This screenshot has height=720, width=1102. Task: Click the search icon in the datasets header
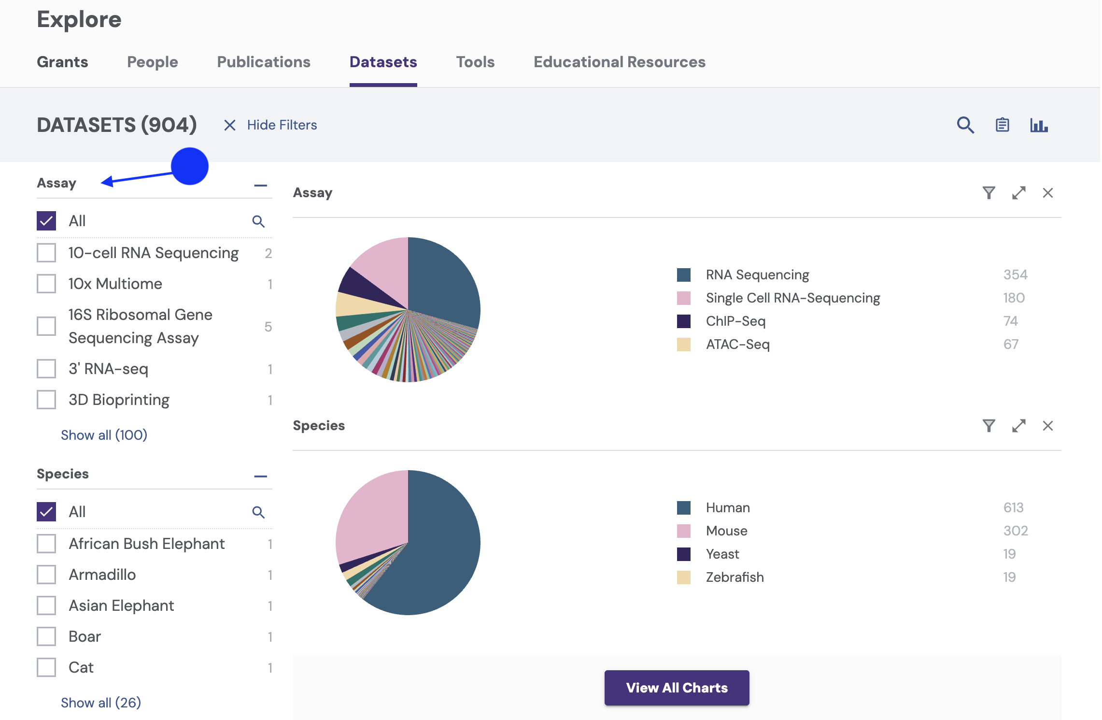[x=965, y=125]
